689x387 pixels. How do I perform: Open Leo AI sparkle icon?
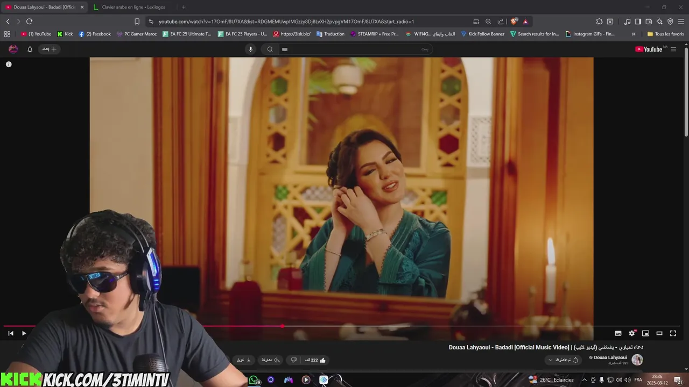pyautogui.click(x=659, y=21)
